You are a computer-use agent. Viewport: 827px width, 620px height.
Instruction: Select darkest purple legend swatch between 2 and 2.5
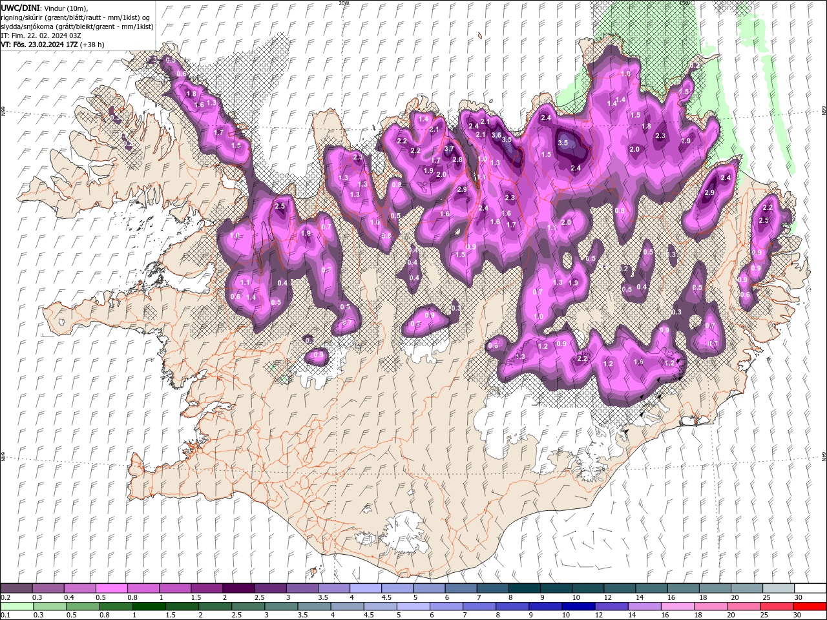point(238,588)
